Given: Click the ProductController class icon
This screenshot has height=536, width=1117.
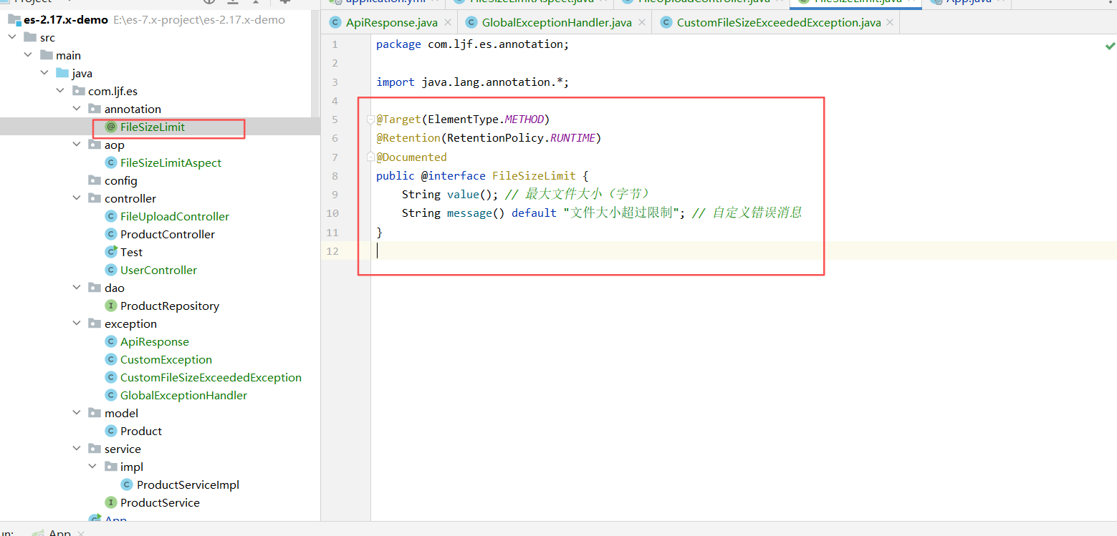Looking at the screenshot, I should tap(110, 235).
